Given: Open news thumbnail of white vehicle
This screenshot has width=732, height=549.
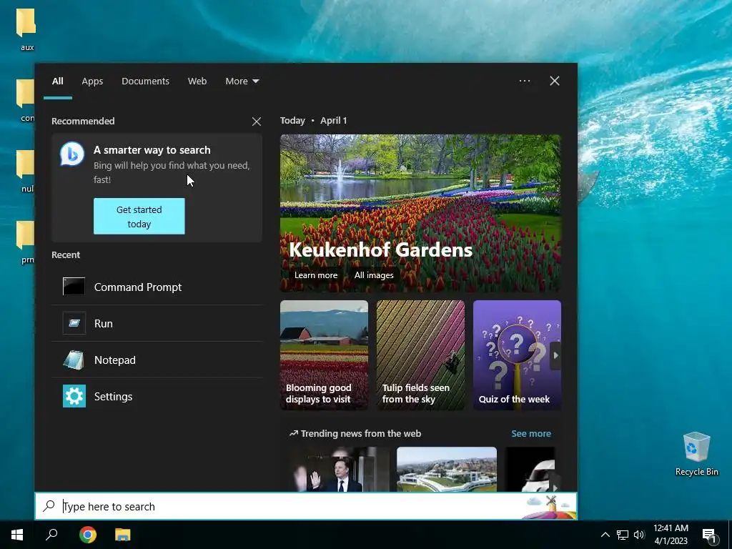Looking at the screenshot, I should [531, 469].
